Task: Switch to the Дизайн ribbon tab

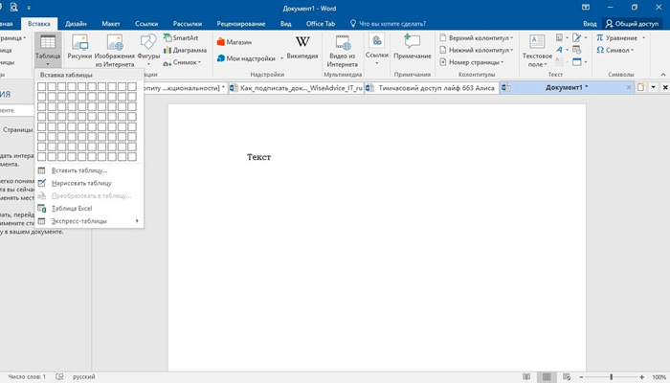Action: coord(78,21)
